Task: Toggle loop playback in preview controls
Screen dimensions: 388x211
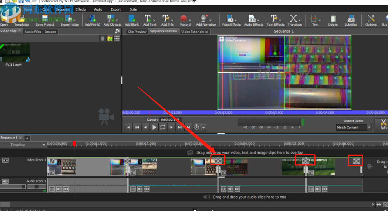Action: point(162,128)
